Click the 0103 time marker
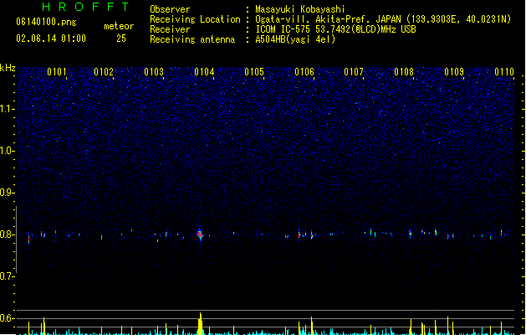The height and width of the screenshot is (335, 526). [x=154, y=72]
